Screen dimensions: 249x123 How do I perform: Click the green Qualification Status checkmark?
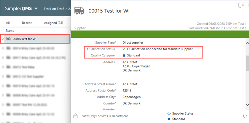124,49
